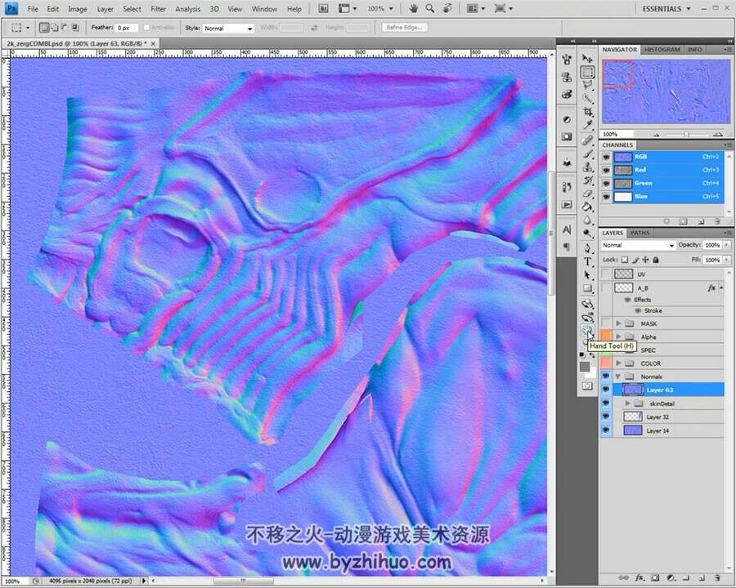Select the Rectangular Marquee tool
Image resolution: width=736 pixels, height=588 pixels.
pos(587,72)
